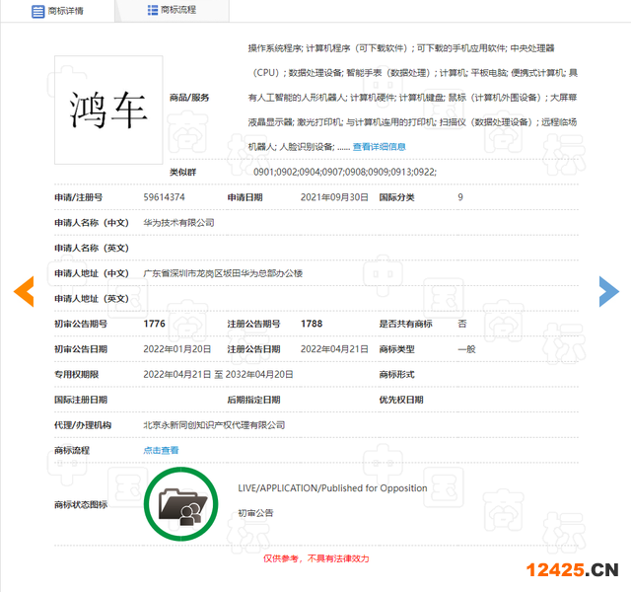631x592 pixels.
Task: Click the 是否共有商标 value 否
Action: click(x=462, y=324)
